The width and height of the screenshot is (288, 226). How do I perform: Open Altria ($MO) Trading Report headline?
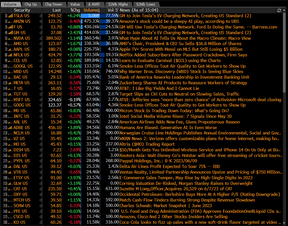click(147, 144)
